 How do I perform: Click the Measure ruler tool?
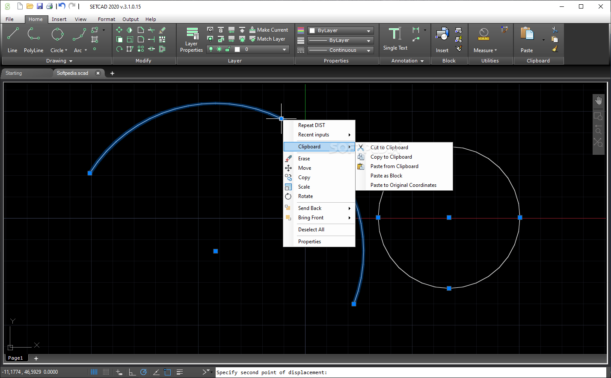tap(483, 35)
